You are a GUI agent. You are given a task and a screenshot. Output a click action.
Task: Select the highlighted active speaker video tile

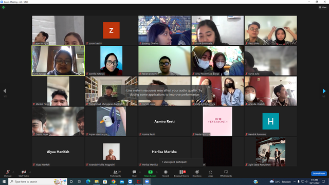click(x=58, y=61)
